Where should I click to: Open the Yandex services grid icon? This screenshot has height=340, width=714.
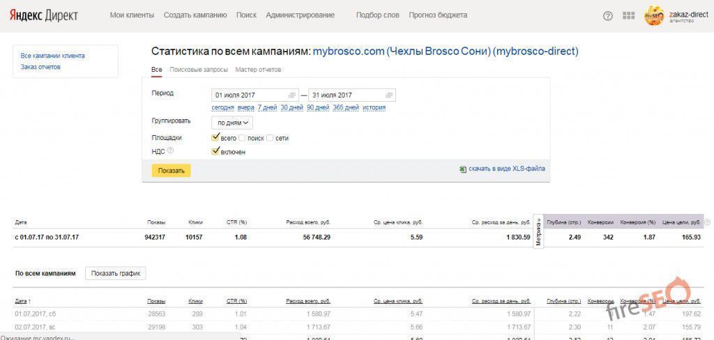[628, 15]
